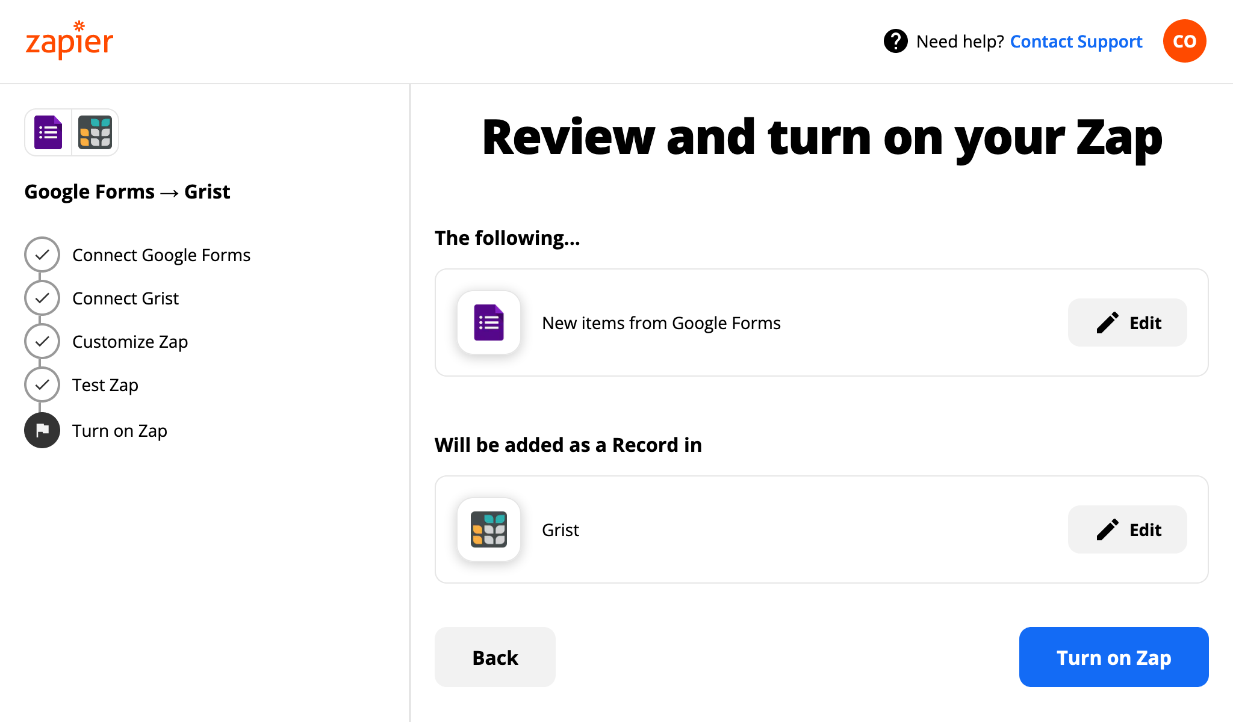Click 'New items from Google Forms' text

point(661,323)
